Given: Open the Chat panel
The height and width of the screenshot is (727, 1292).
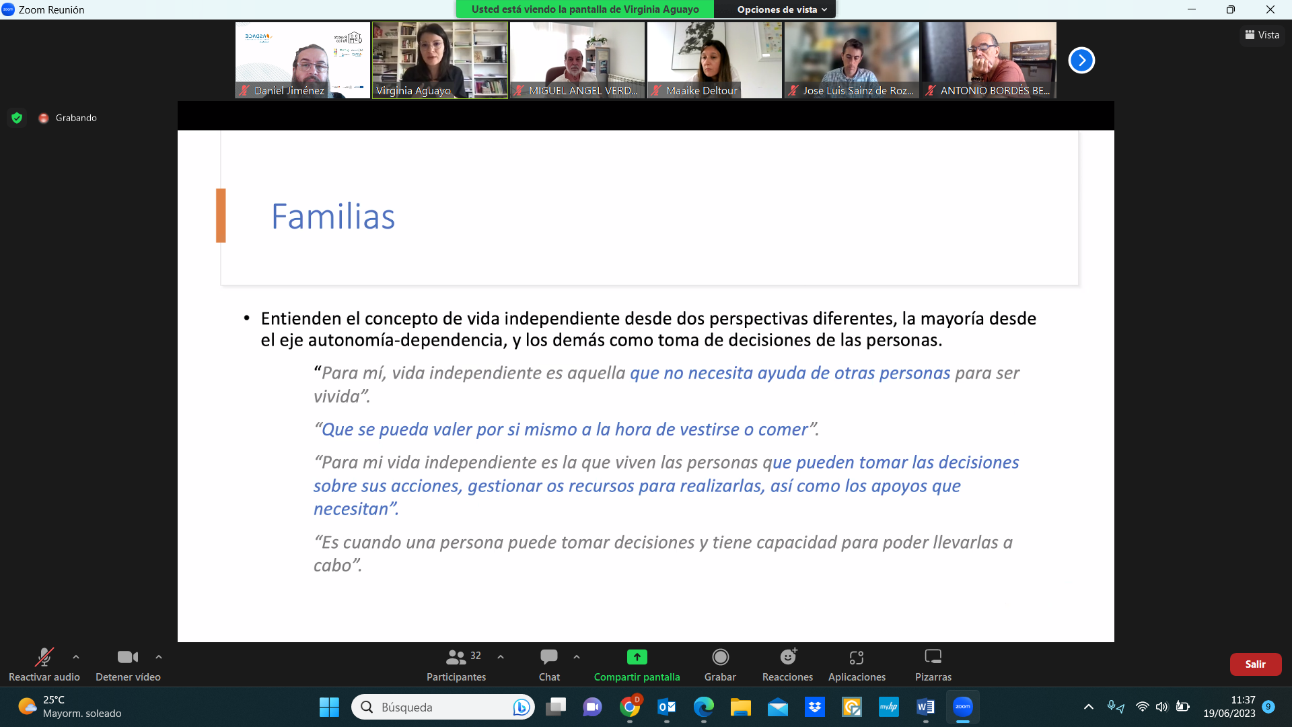Looking at the screenshot, I should (x=548, y=664).
